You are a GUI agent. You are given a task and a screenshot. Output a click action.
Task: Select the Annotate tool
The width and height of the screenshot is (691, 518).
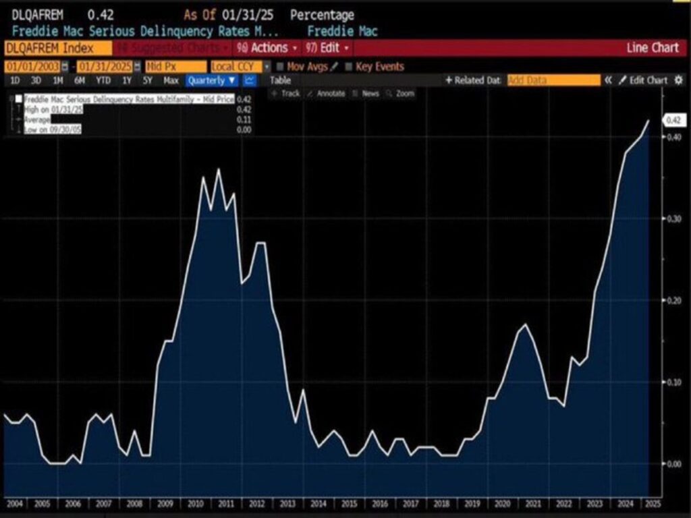326,94
